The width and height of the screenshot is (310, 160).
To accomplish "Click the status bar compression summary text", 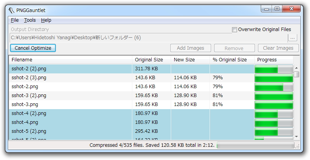I will click(152, 145).
